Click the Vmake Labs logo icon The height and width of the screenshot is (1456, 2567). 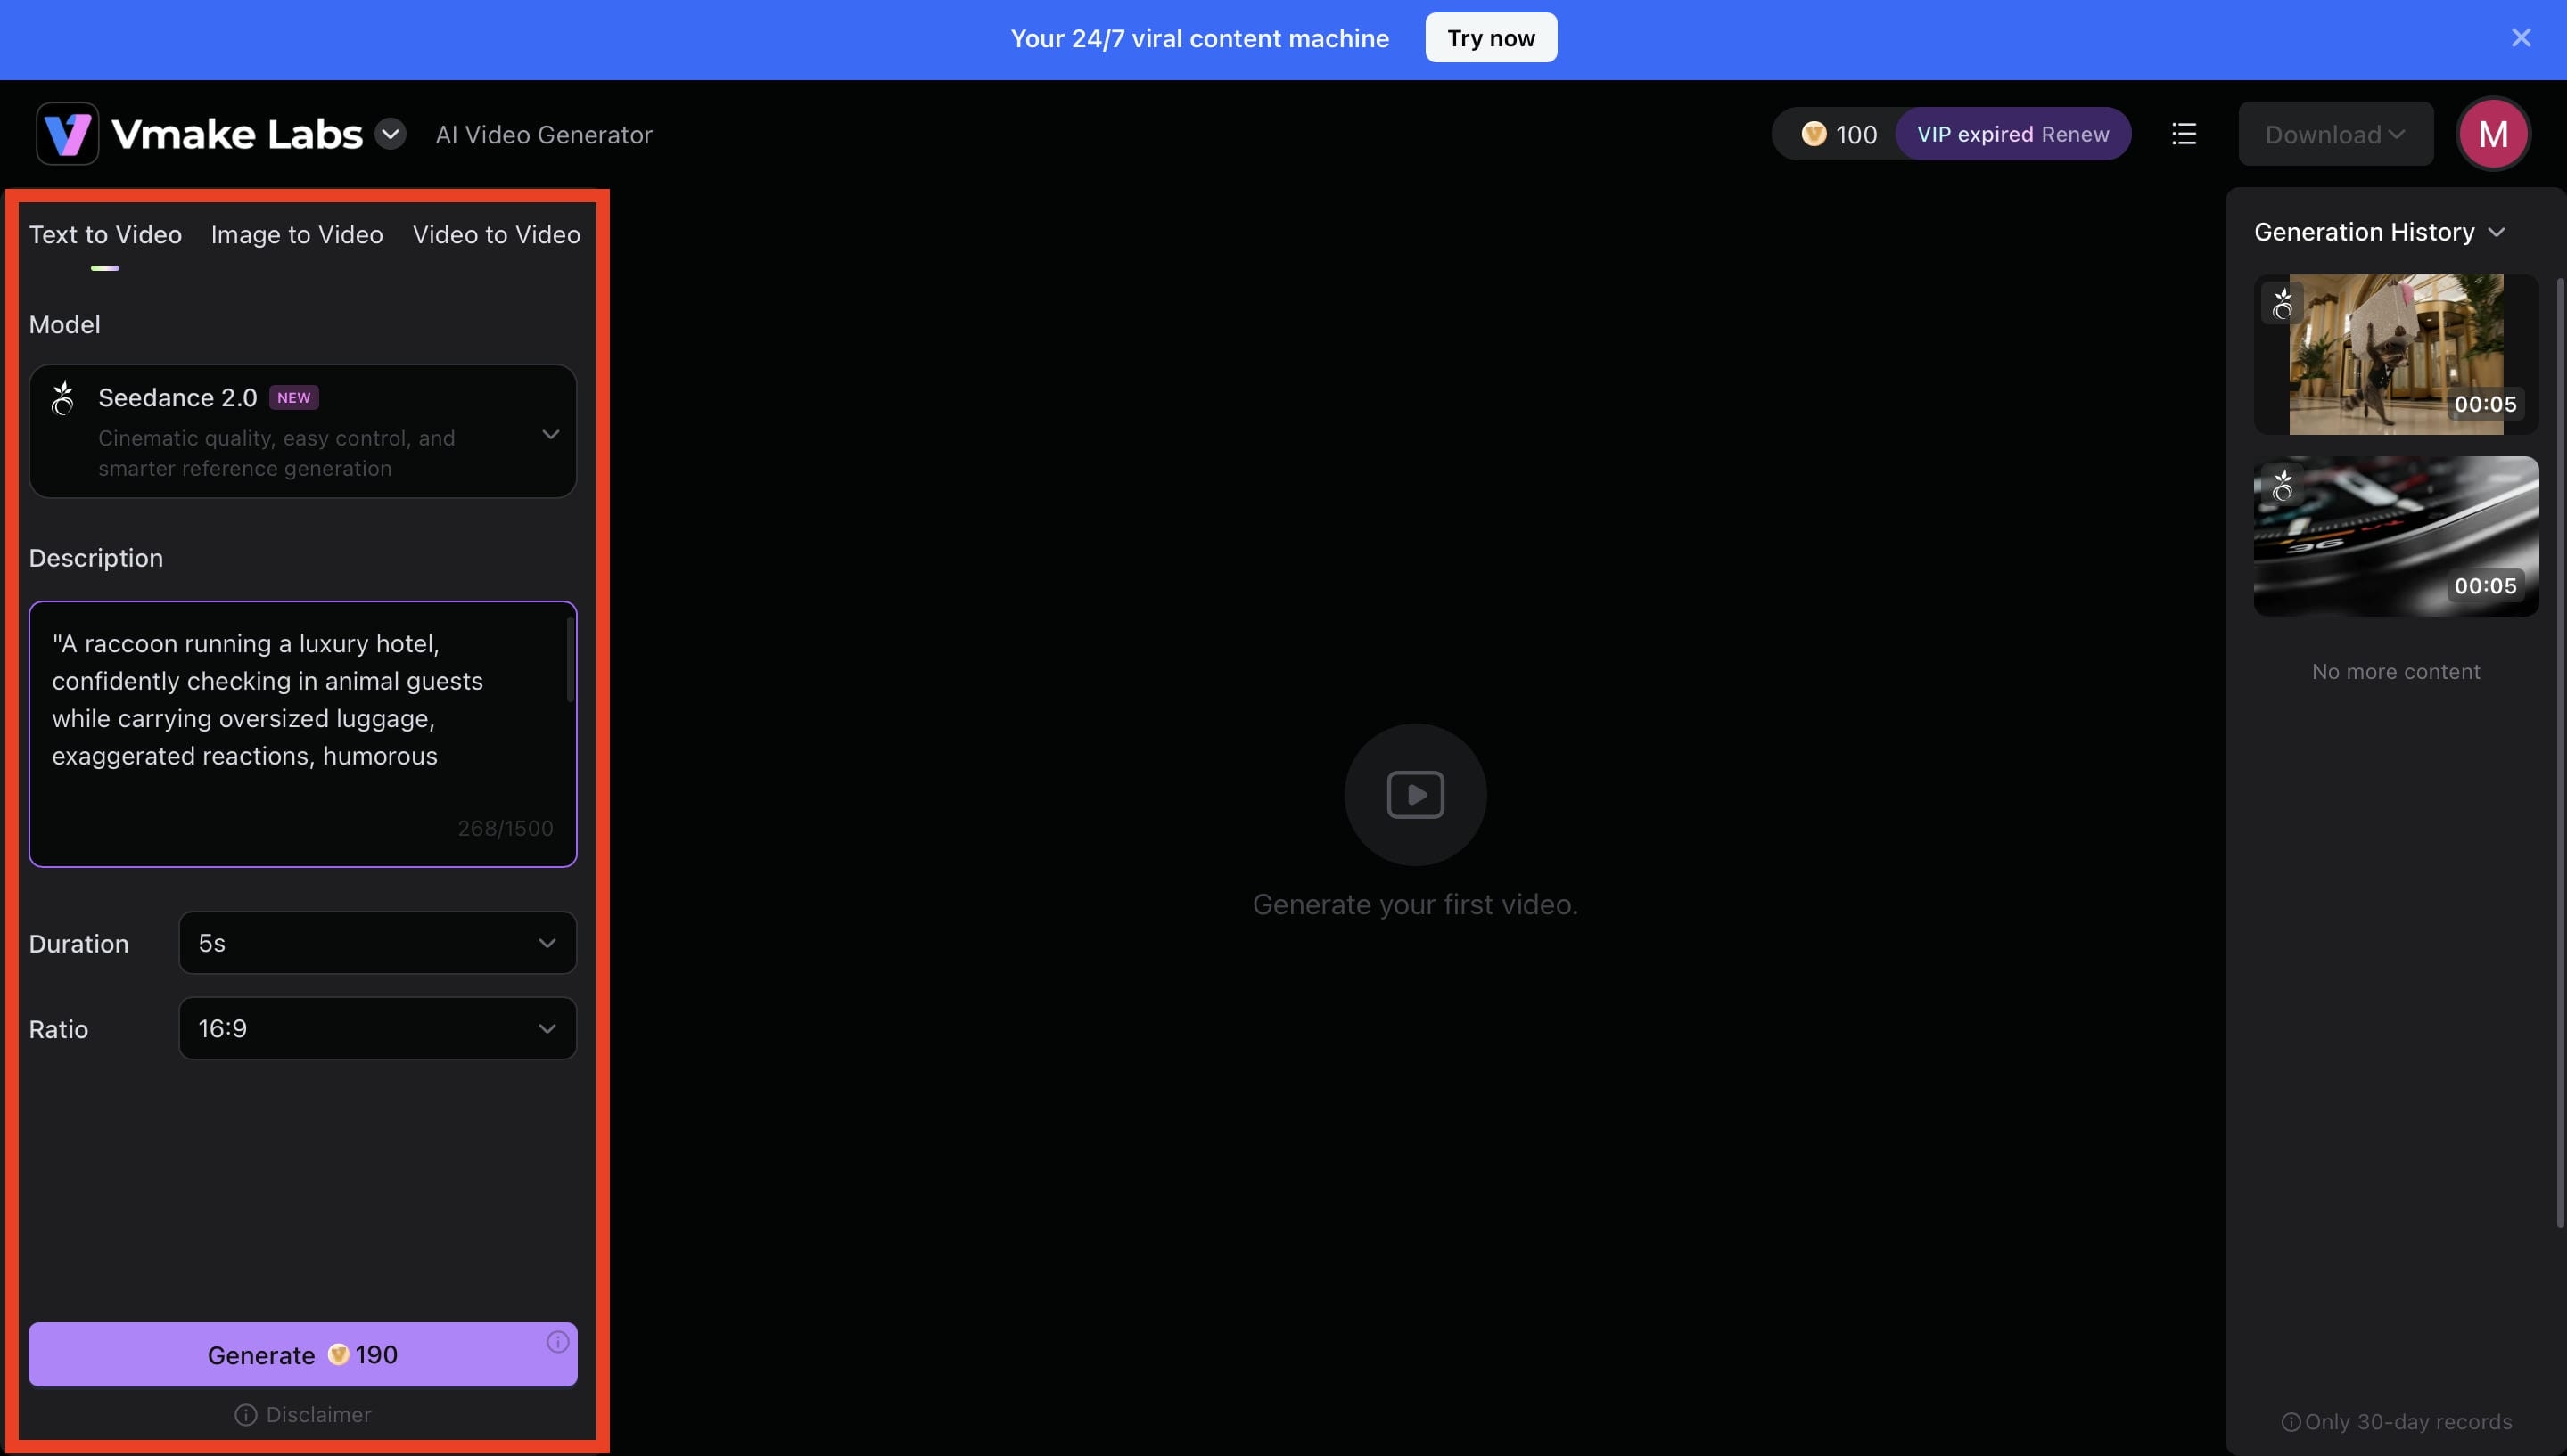point(67,134)
